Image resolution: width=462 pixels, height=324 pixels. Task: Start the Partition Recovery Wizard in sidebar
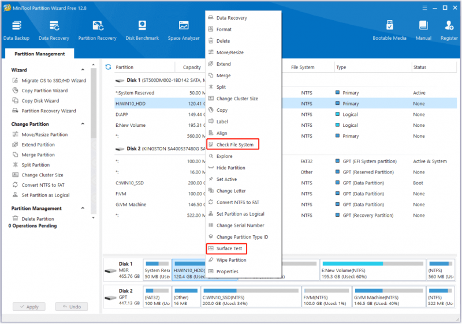[44, 111]
